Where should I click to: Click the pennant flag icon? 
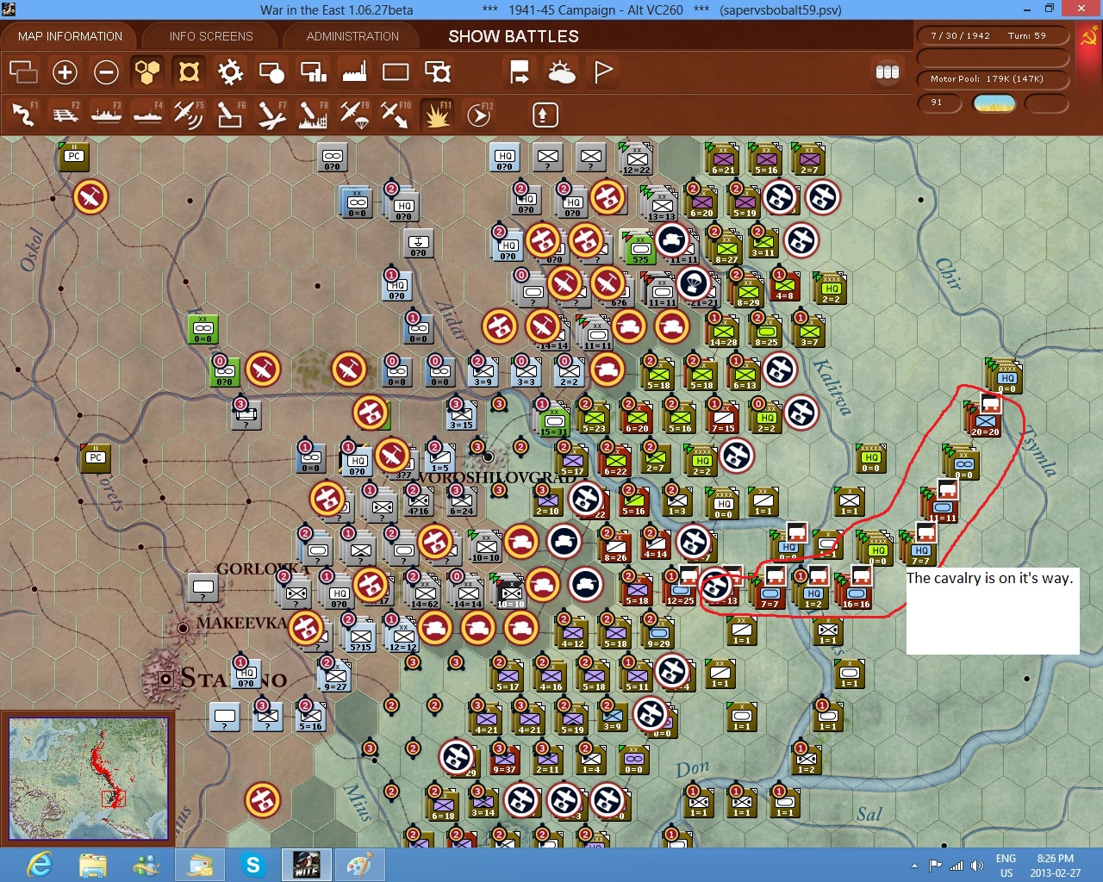pyautogui.click(x=603, y=72)
